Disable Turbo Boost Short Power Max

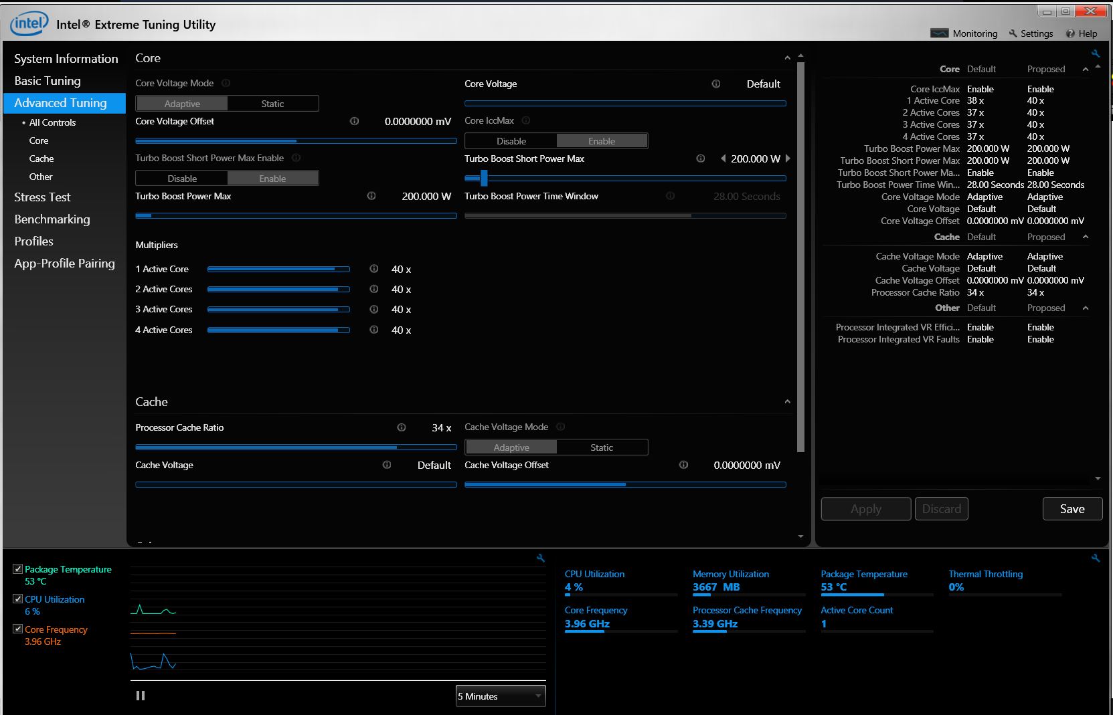pos(182,179)
